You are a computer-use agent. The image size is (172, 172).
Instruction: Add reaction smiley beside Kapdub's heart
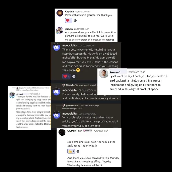point(75,21)
